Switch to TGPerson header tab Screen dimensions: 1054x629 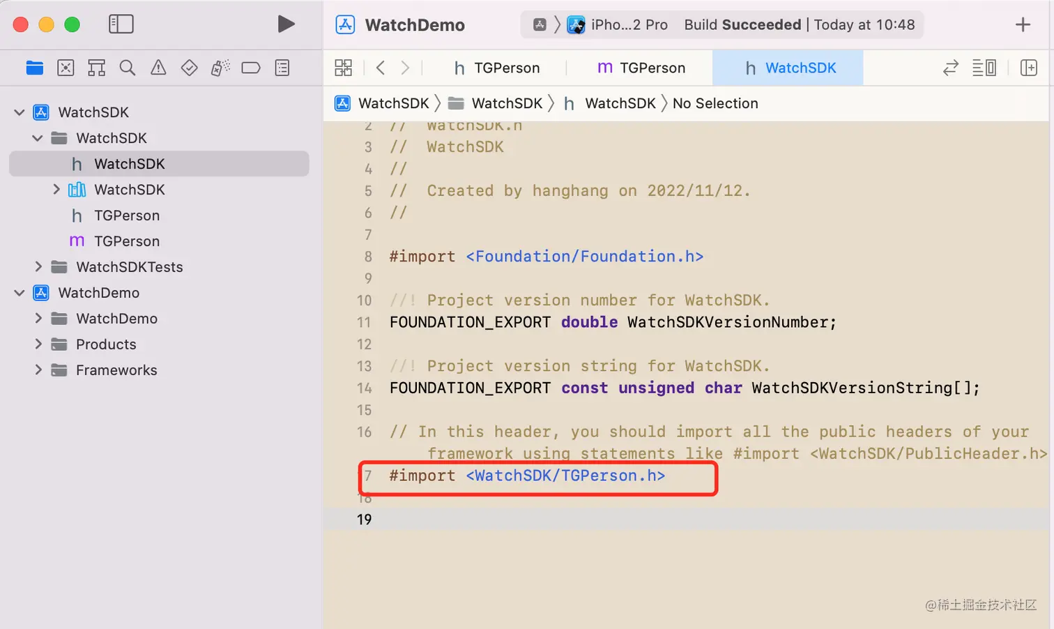tap(497, 68)
